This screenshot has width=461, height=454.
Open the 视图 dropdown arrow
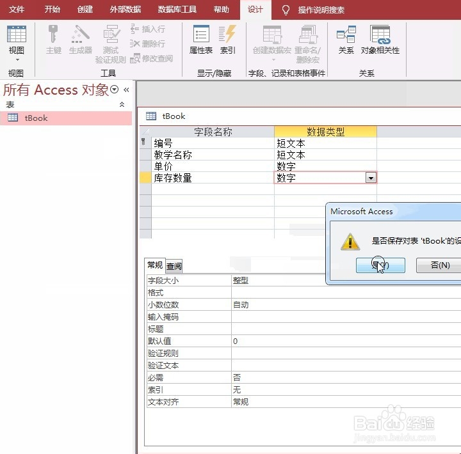pos(17,59)
